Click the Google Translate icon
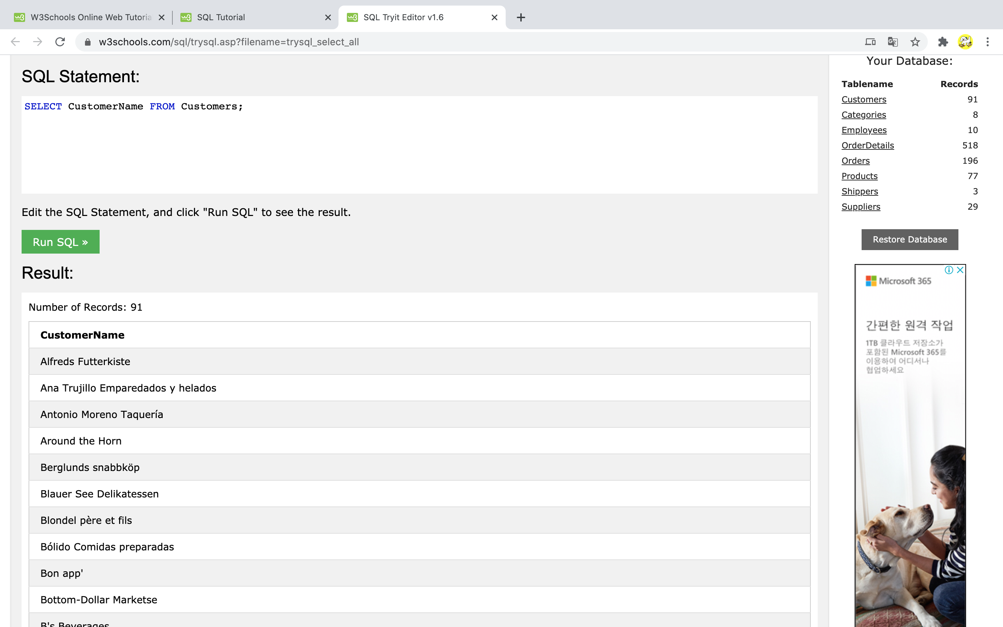The image size is (1003, 627). pos(893,42)
